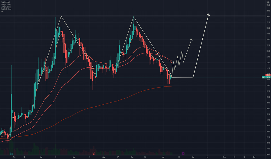Click the Sep label on time axis
Screen dimensions: 271x159
(x=224, y=157)
